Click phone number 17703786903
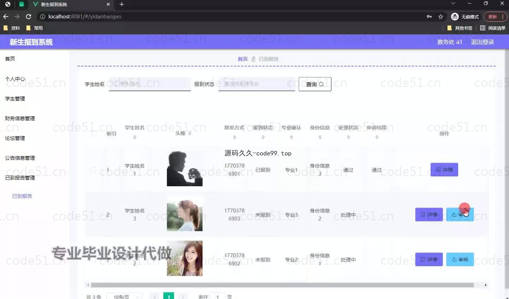The height and width of the screenshot is (299, 509). [x=234, y=214]
